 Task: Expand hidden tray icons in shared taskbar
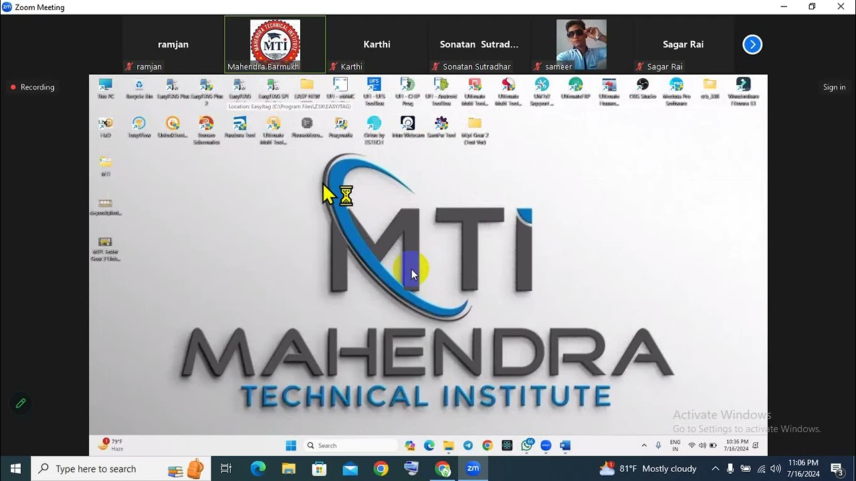644,446
